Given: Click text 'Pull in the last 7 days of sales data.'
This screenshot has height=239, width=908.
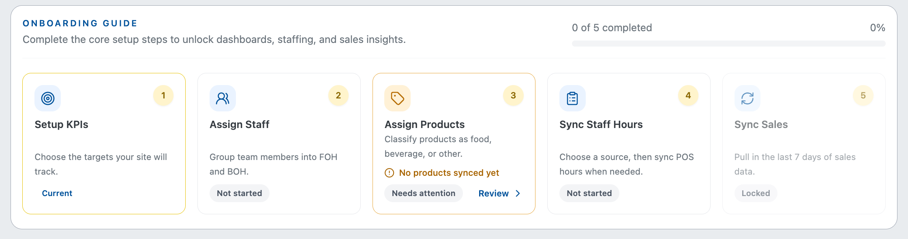Looking at the screenshot, I should [795, 164].
